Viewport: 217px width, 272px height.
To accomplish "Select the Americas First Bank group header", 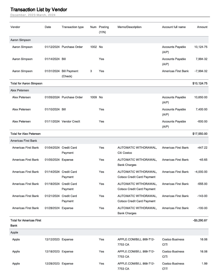I will 109,141.
